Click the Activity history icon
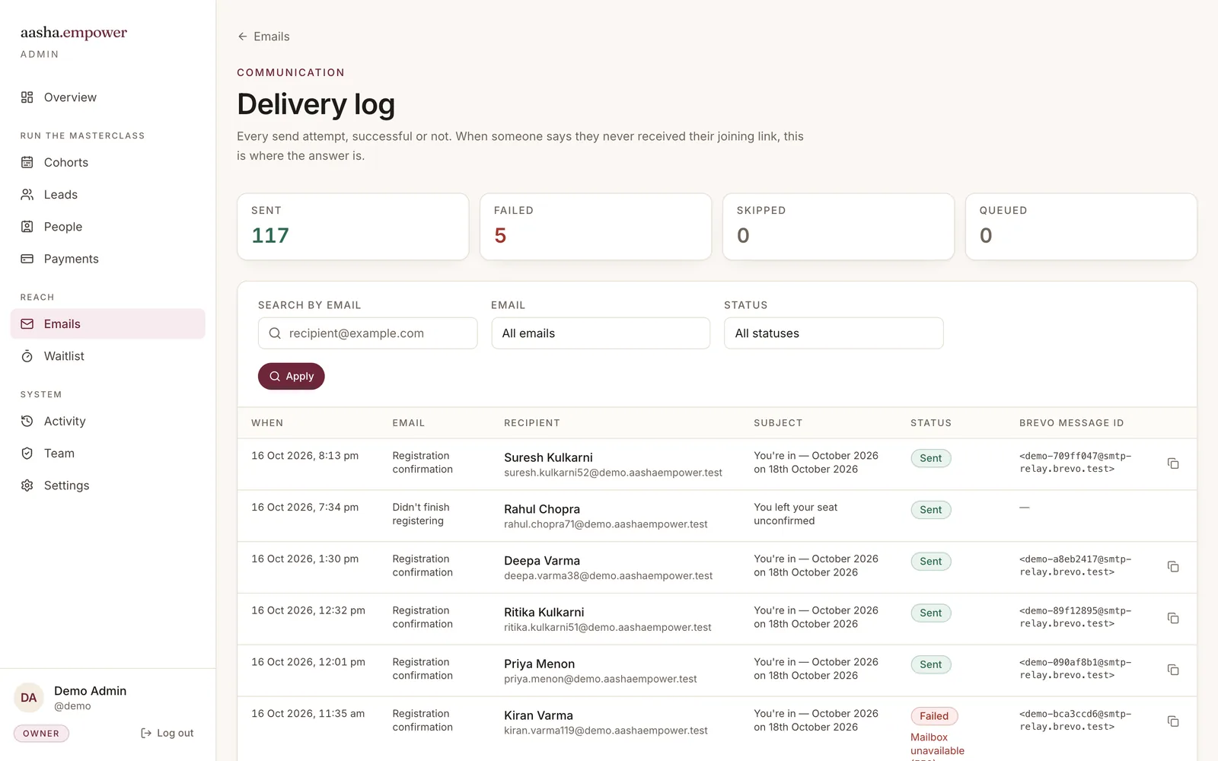The width and height of the screenshot is (1218, 761). tap(27, 422)
